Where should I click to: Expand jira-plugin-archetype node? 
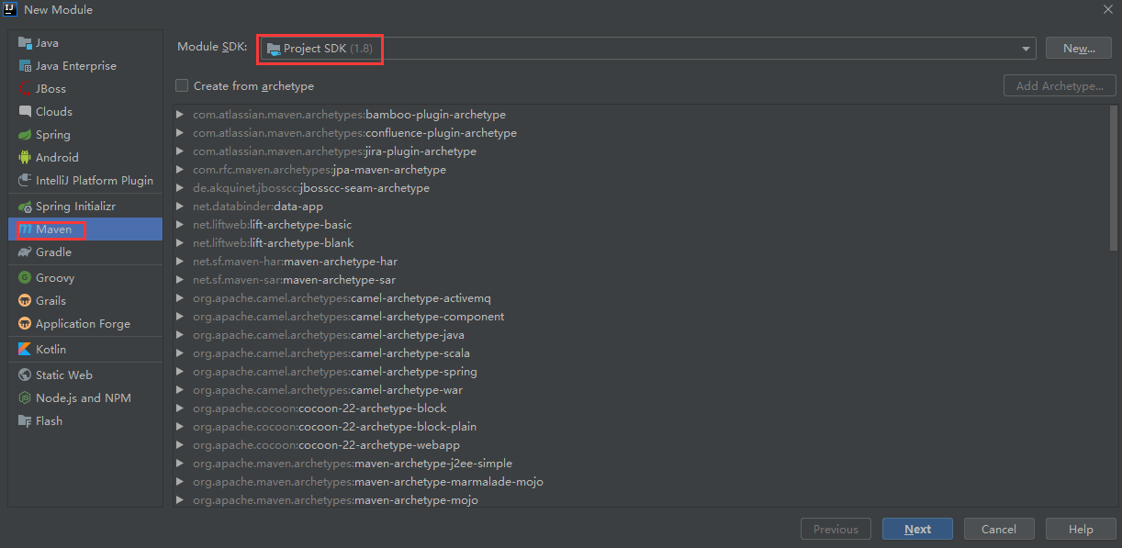(180, 151)
